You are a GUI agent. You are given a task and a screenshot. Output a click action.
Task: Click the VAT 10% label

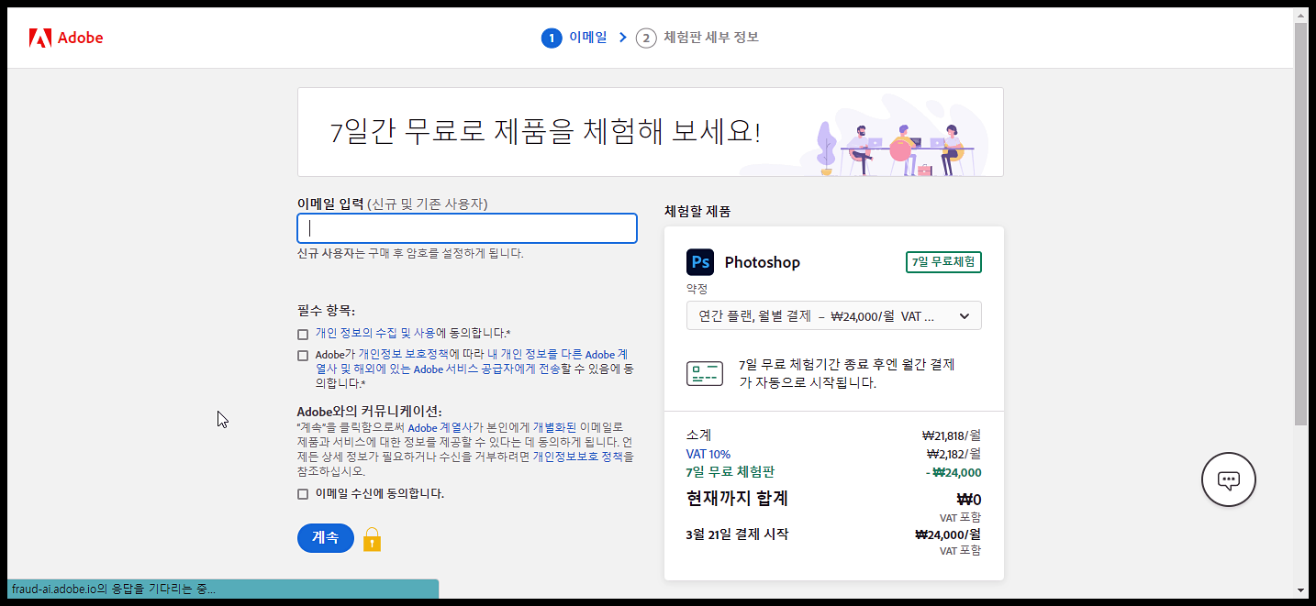tap(708, 454)
